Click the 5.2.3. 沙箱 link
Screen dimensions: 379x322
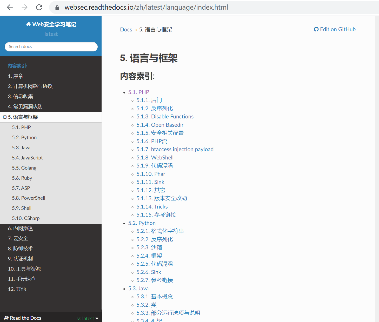(x=149, y=247)
